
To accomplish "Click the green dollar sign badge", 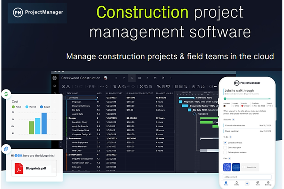I will click(6, 94).
